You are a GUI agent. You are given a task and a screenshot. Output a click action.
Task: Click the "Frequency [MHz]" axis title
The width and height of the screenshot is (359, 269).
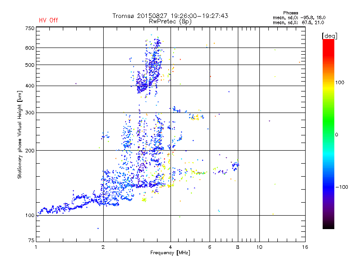click(x=170, y=253)
